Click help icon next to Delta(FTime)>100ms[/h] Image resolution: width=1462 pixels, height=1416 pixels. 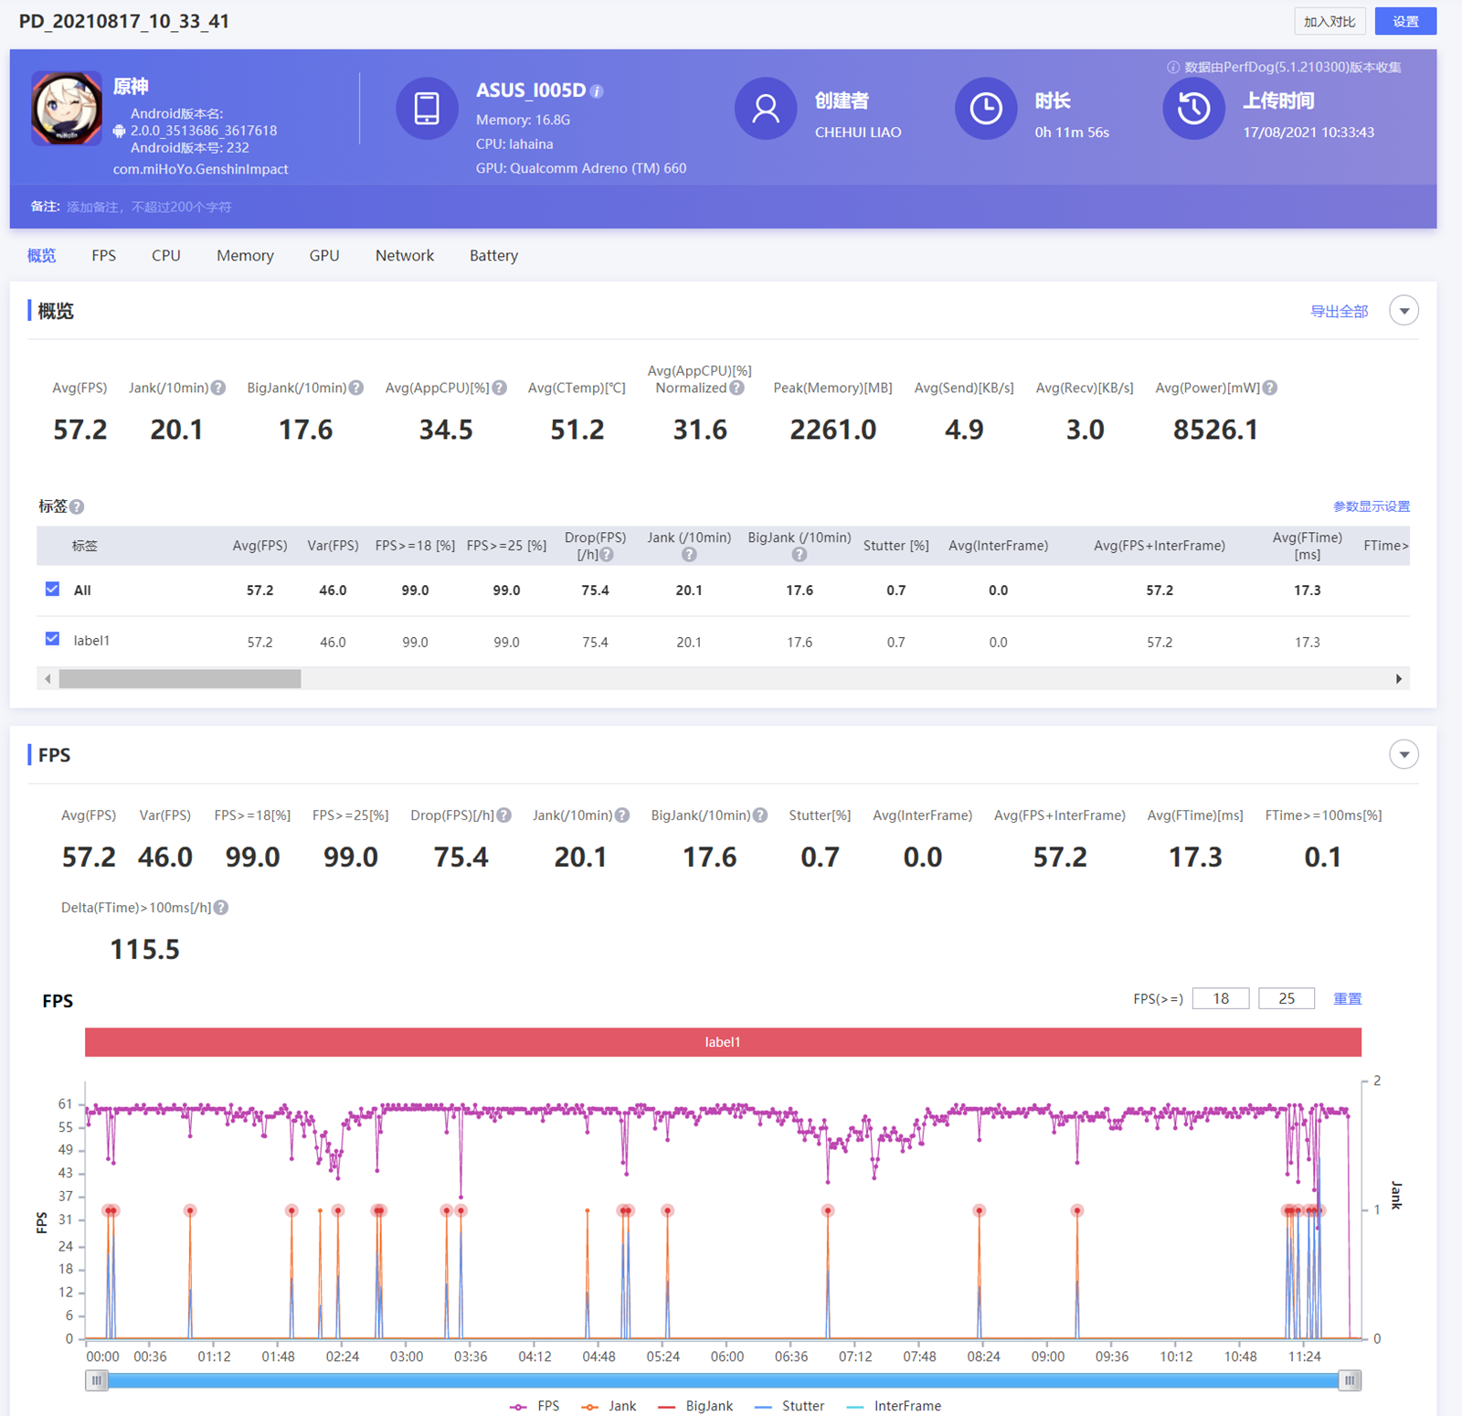[x=221, y=908]
